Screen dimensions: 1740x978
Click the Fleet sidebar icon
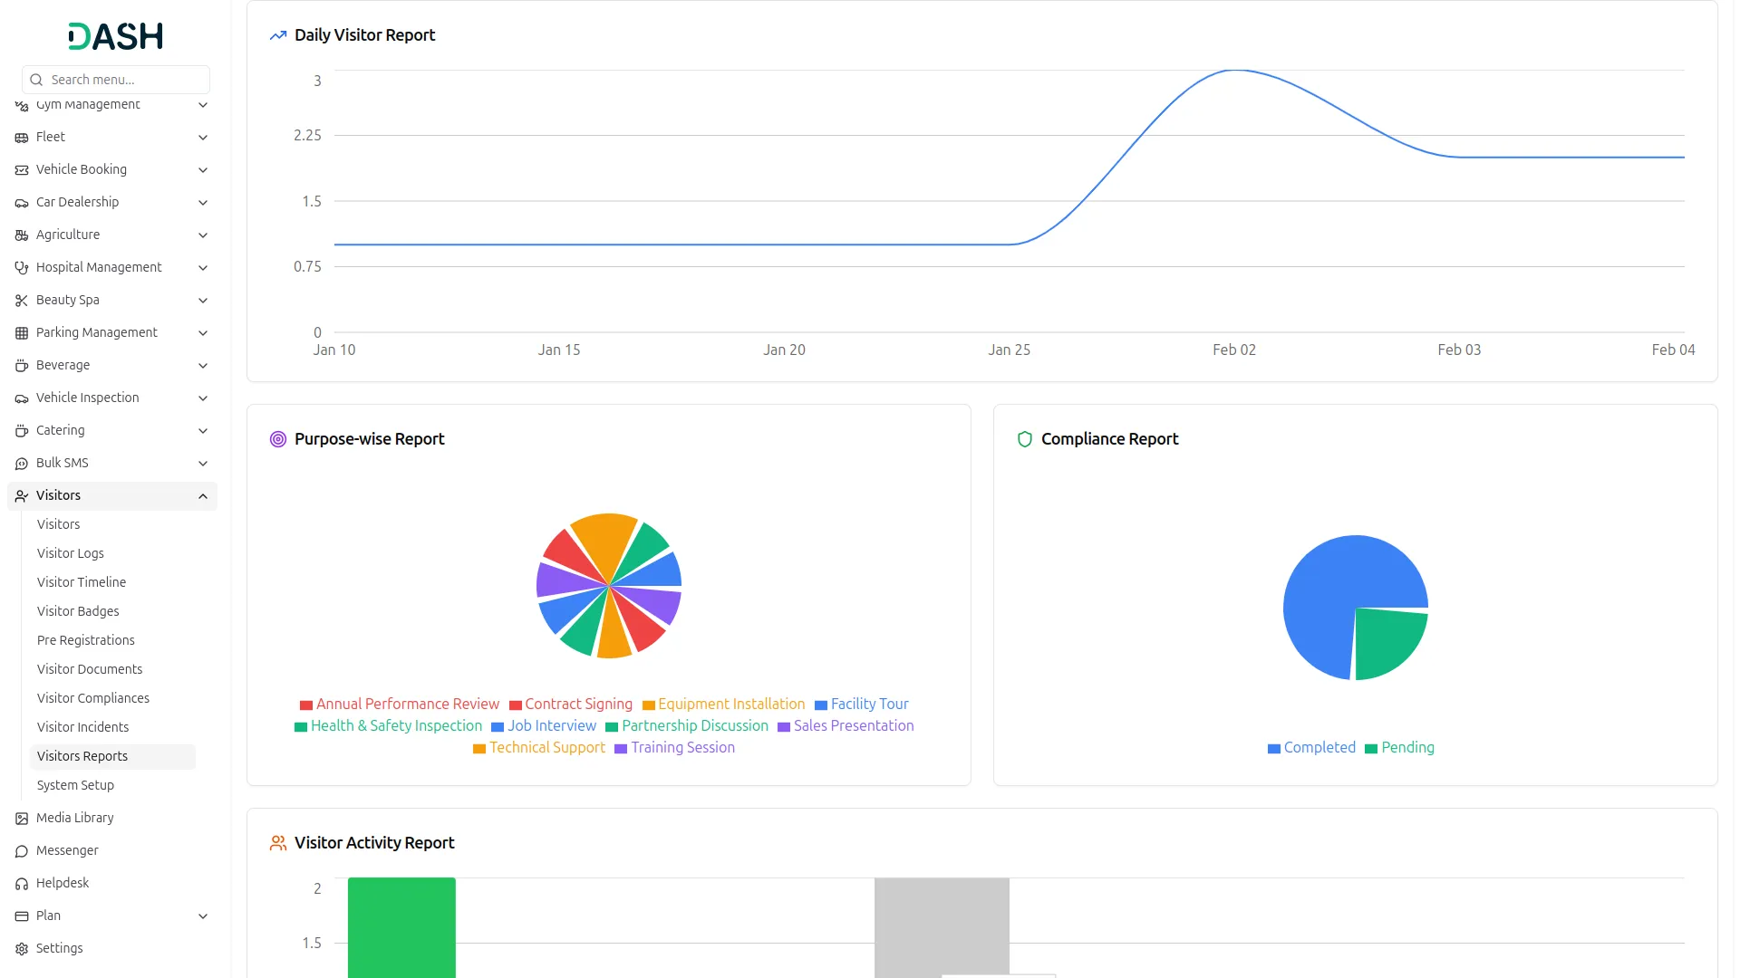[22, 138]
